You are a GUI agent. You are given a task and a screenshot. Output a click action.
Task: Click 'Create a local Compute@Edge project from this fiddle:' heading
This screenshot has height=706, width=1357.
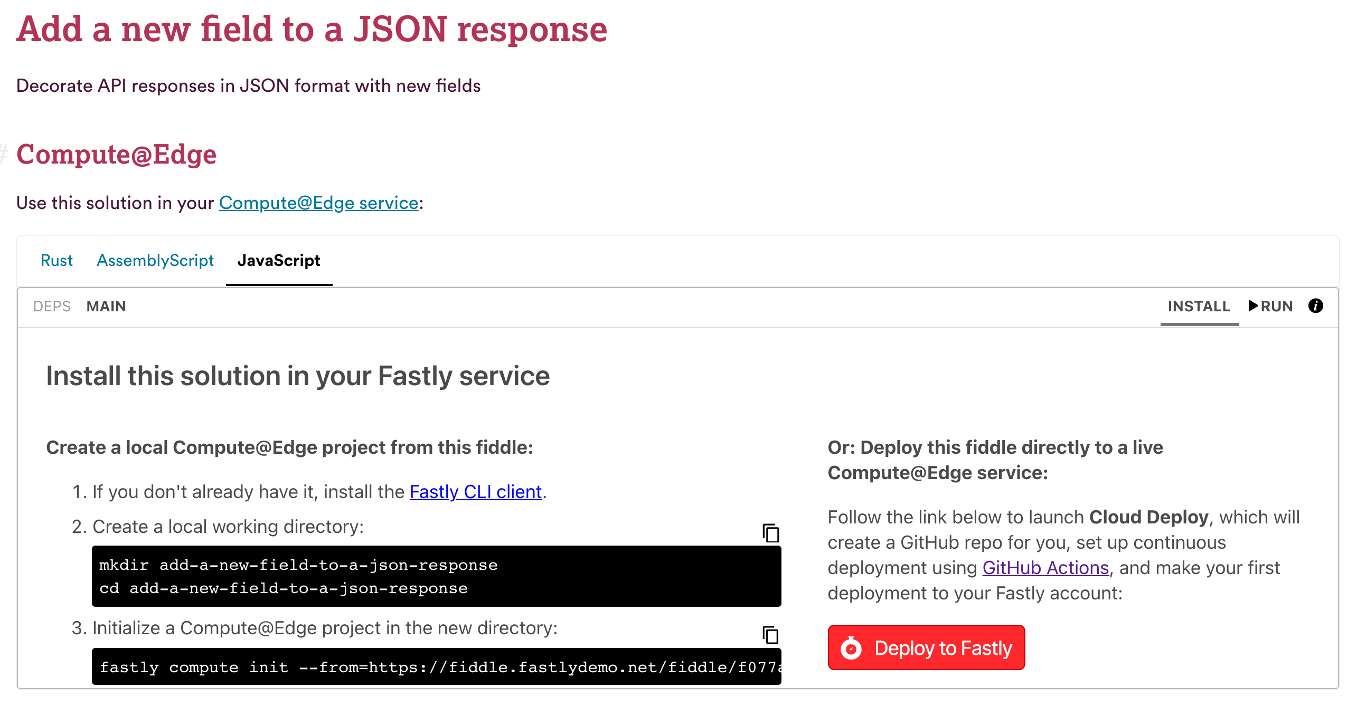(x=290, y=447)
